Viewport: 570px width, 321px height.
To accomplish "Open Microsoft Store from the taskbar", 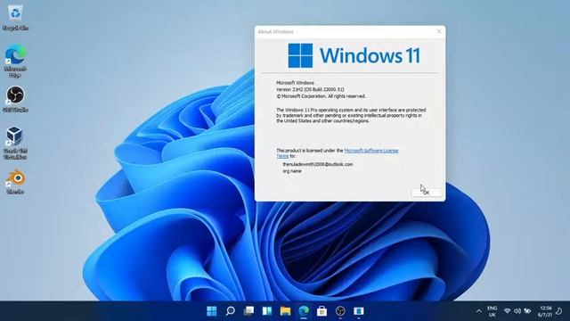I will coord(322,311).
